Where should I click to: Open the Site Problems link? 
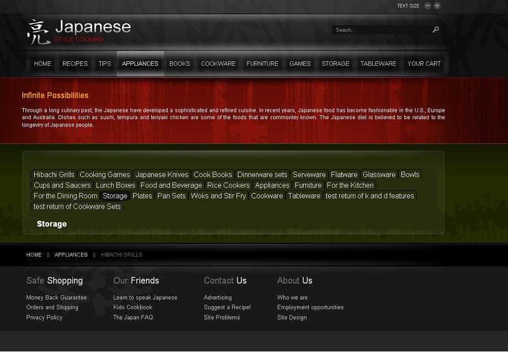[x=222, y=317]
